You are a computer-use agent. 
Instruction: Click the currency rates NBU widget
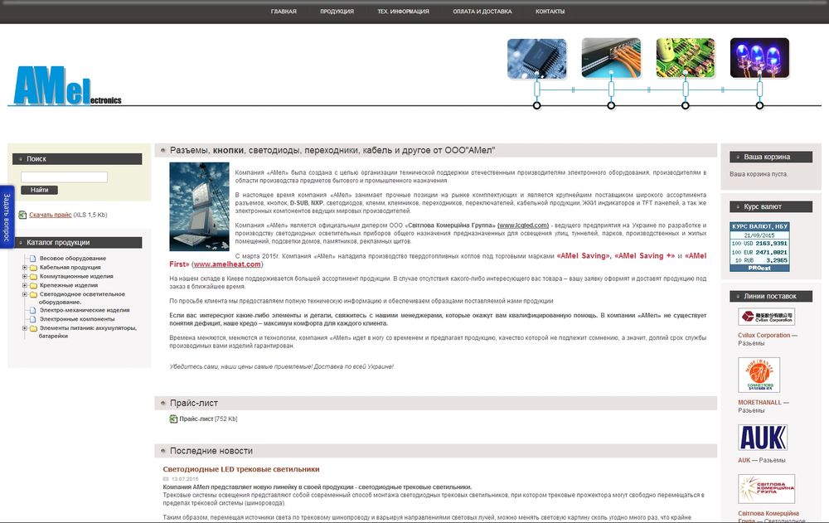759,247
